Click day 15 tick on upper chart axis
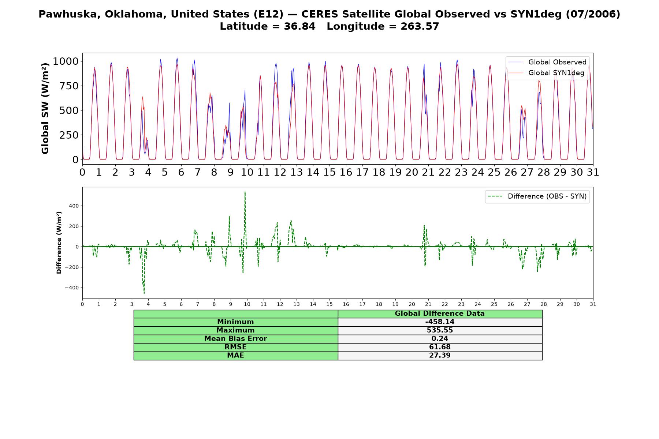The width and height of the screenshot is (659, 439). click(x=329, y=172)
